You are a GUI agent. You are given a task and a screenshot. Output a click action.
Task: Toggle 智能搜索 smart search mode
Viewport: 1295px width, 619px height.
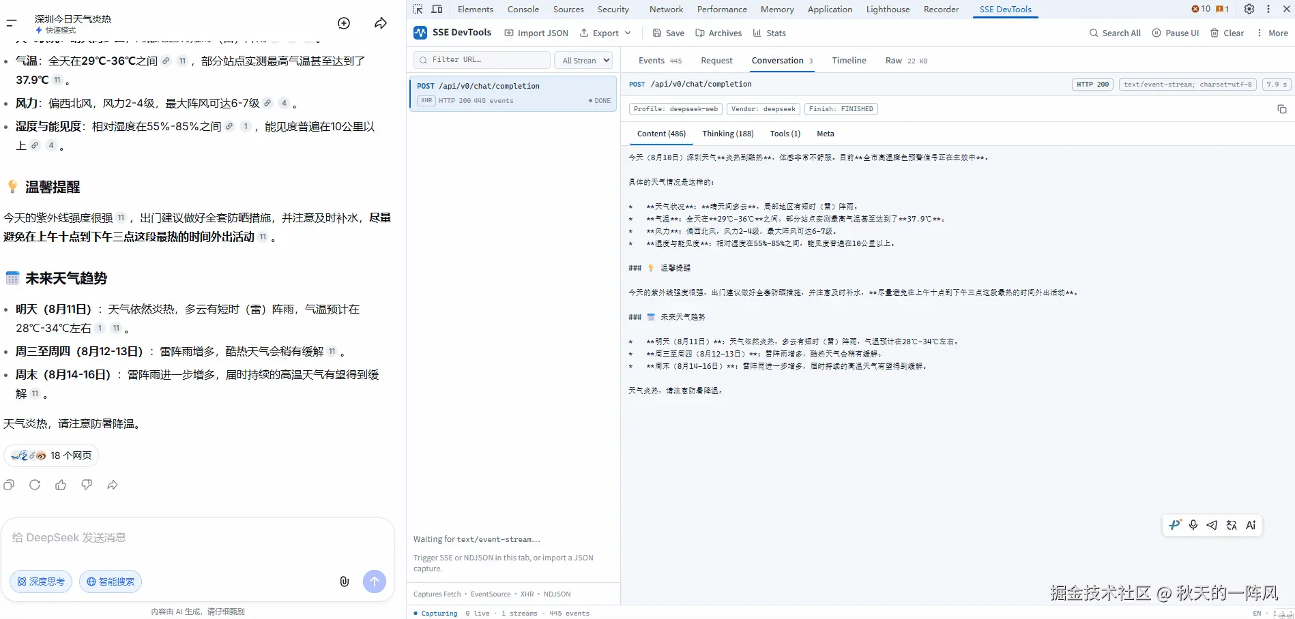click(111, 582)
